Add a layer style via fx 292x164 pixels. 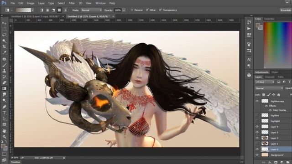[x=270, y=162]
